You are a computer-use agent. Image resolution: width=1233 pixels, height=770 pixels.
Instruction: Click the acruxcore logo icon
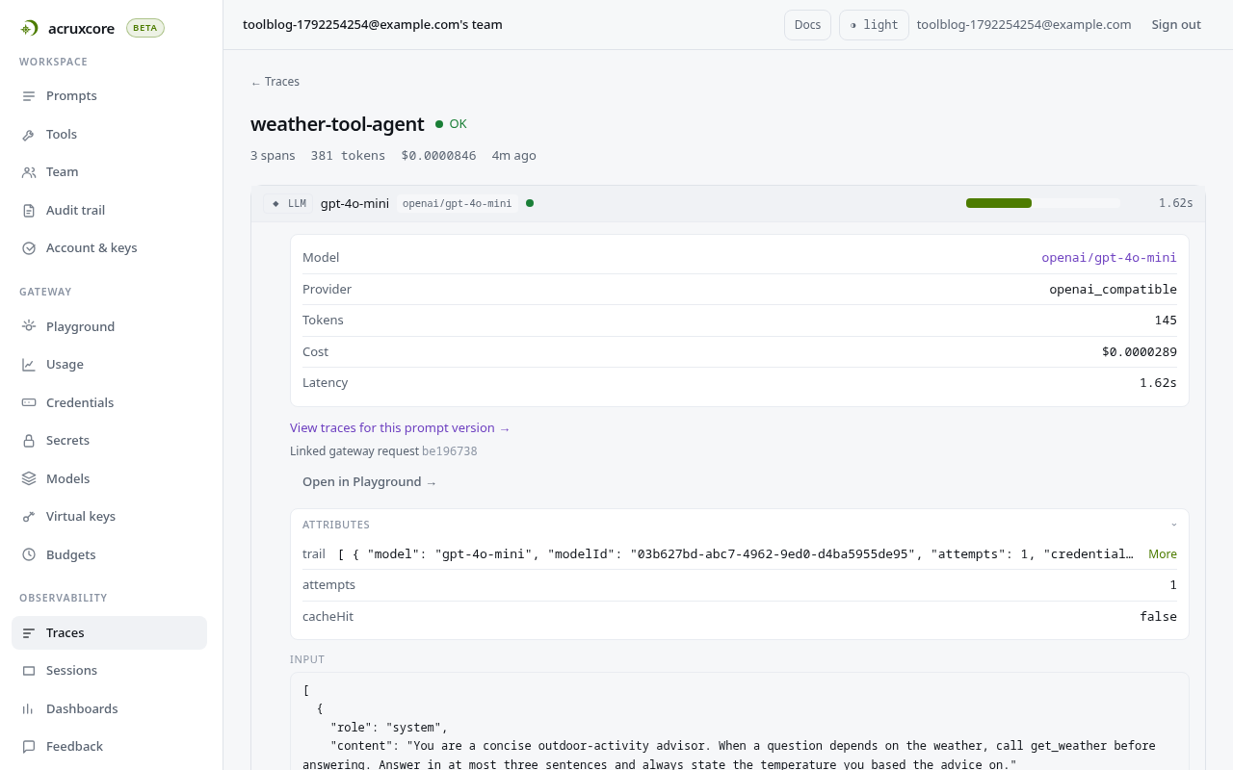tap(29, 28)
